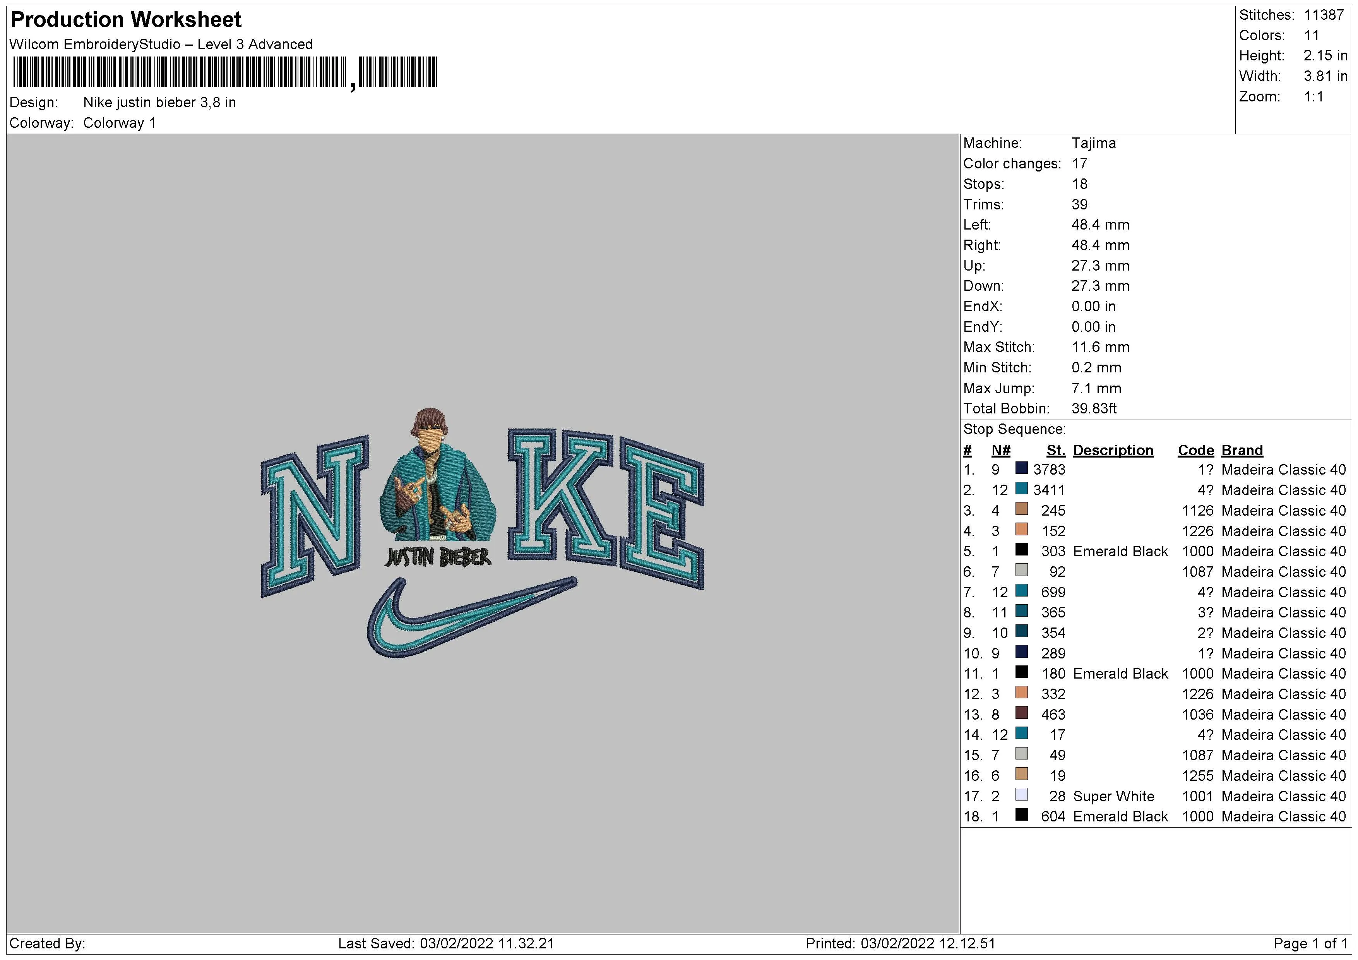Click the 'Description' column header
The image size is (1358, 960).
click(x=1113, y=451)
